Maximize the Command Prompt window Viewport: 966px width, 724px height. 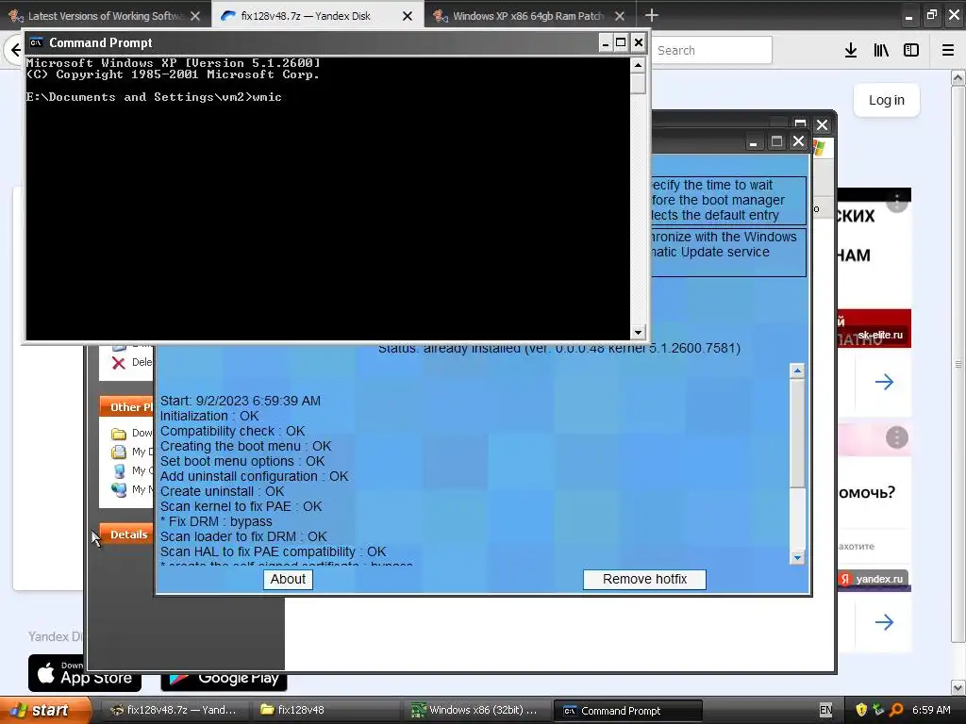[621, 42]
